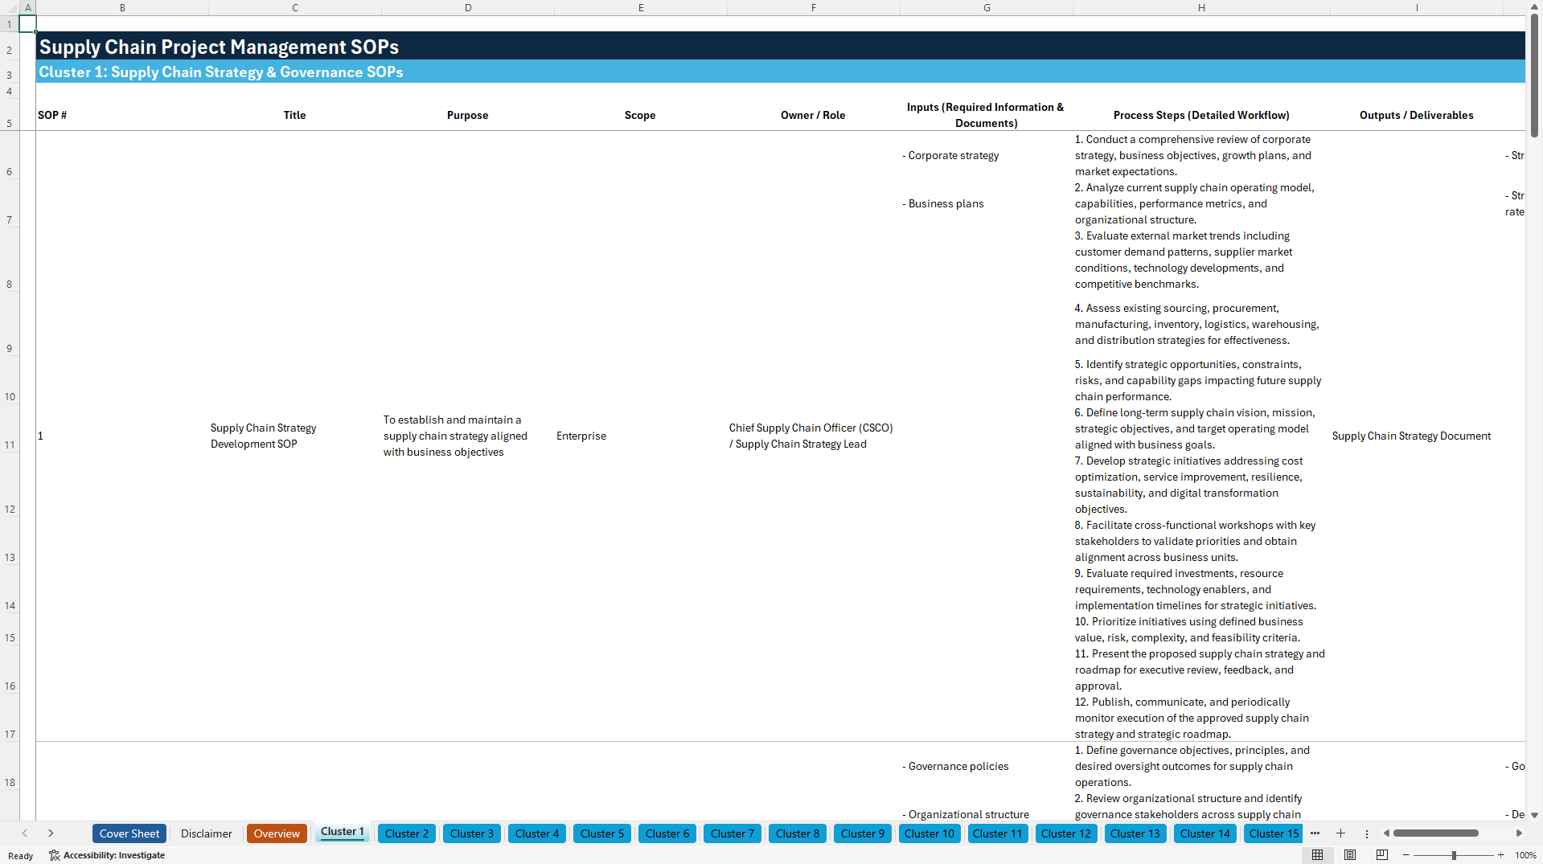This screenshot has width=1543, height=864.
Task: Switch to Cluster 13 sheet
Action: 1135,833
